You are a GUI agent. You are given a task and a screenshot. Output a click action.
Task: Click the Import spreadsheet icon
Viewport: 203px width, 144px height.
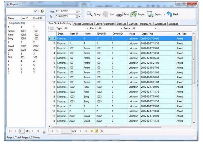[x=134, y=14]
